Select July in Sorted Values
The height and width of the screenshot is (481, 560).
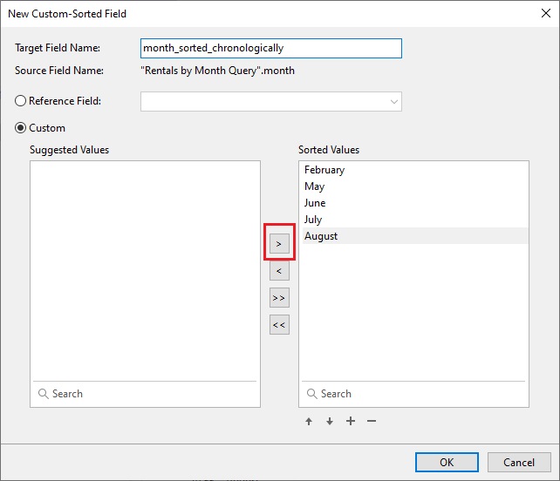pos(415,219)
